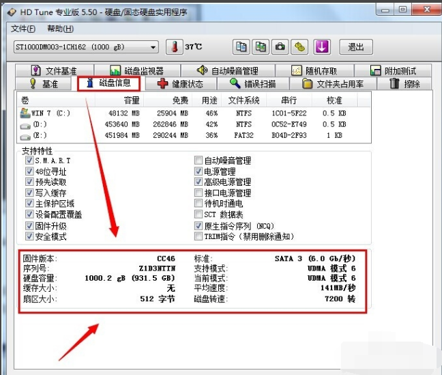Screen dimensions: 442x375
Task: Switch to the 错误扫描 tab
Action: 252,84
